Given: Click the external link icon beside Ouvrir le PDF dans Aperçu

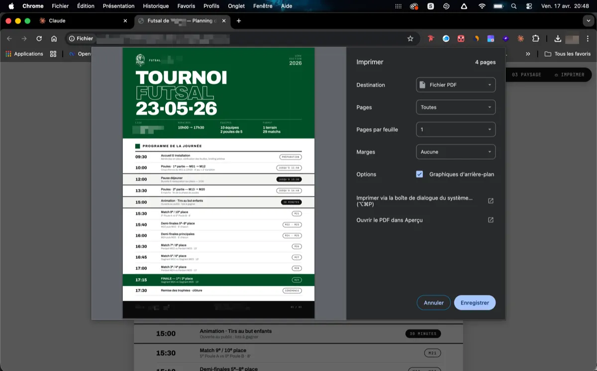Looking at the screenshot, I should pos(491,219).
